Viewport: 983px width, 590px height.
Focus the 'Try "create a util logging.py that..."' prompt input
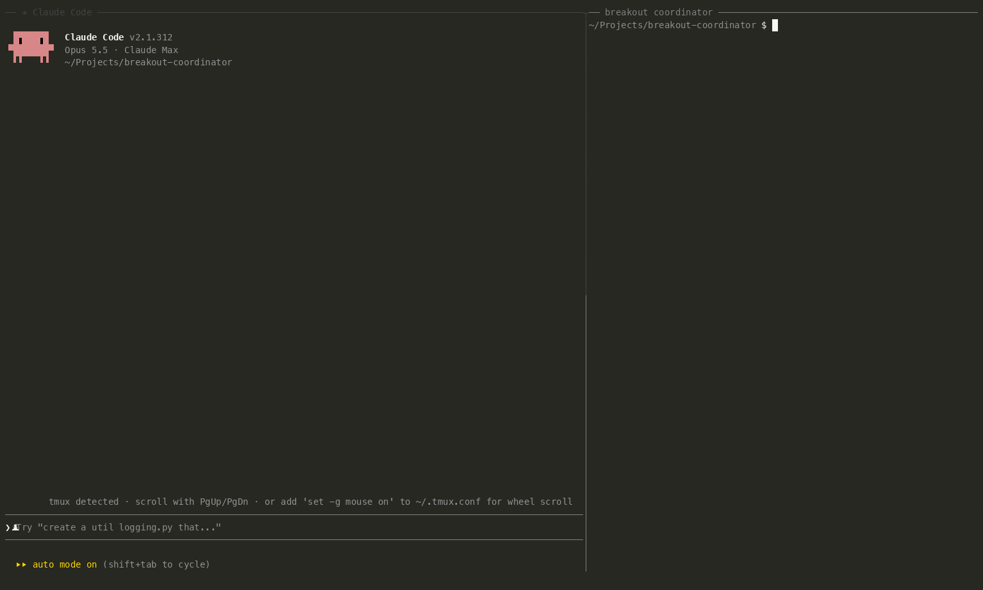294,528
